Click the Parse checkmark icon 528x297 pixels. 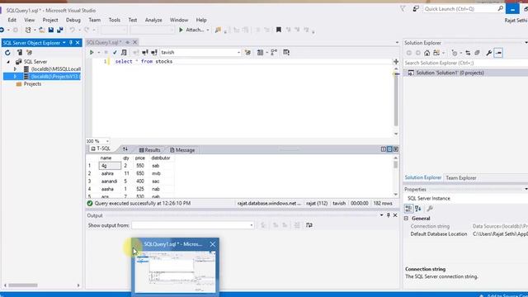point(115,53)
